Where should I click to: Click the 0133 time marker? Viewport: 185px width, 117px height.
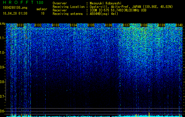pyautogui.click(x=56, y=25)
